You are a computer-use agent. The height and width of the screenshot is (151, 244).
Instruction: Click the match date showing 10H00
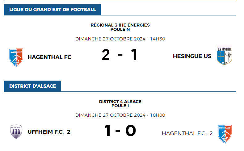120,115
